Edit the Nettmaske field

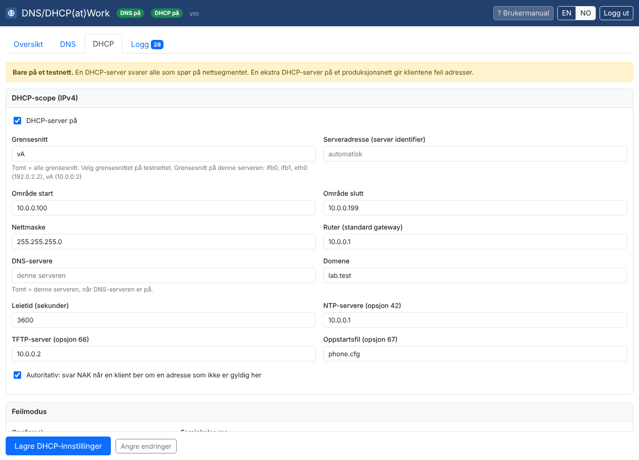[164, 242]
